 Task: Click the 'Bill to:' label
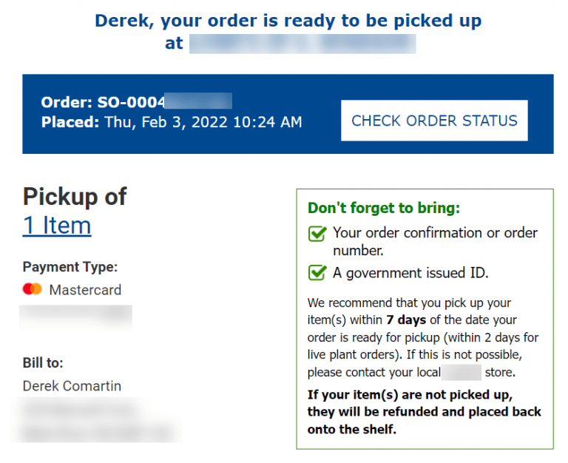click(x=43, y=362)
